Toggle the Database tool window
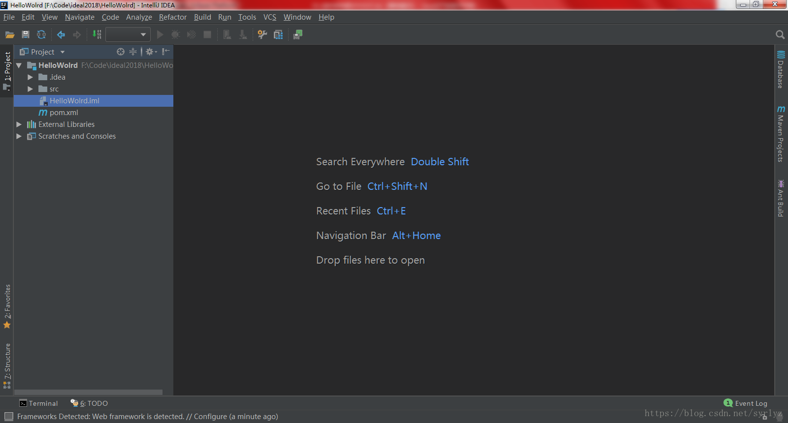This screenshot has width=788, height=423. [x=781, y=69]
